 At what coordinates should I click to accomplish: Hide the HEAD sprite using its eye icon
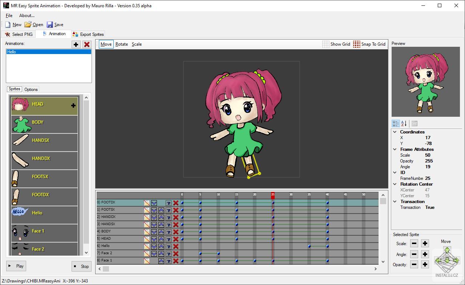pyautogui.click(x=168, y=239)
